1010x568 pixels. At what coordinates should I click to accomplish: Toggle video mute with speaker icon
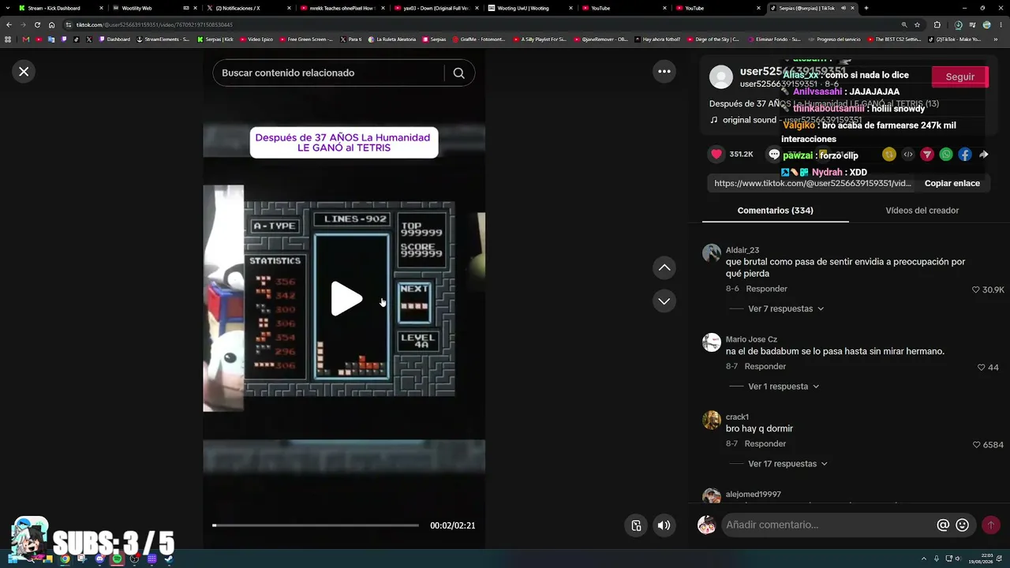pos(664,525)
